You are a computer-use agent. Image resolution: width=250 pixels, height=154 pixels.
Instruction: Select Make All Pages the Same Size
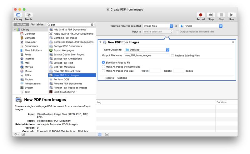(x=103, y=67)
